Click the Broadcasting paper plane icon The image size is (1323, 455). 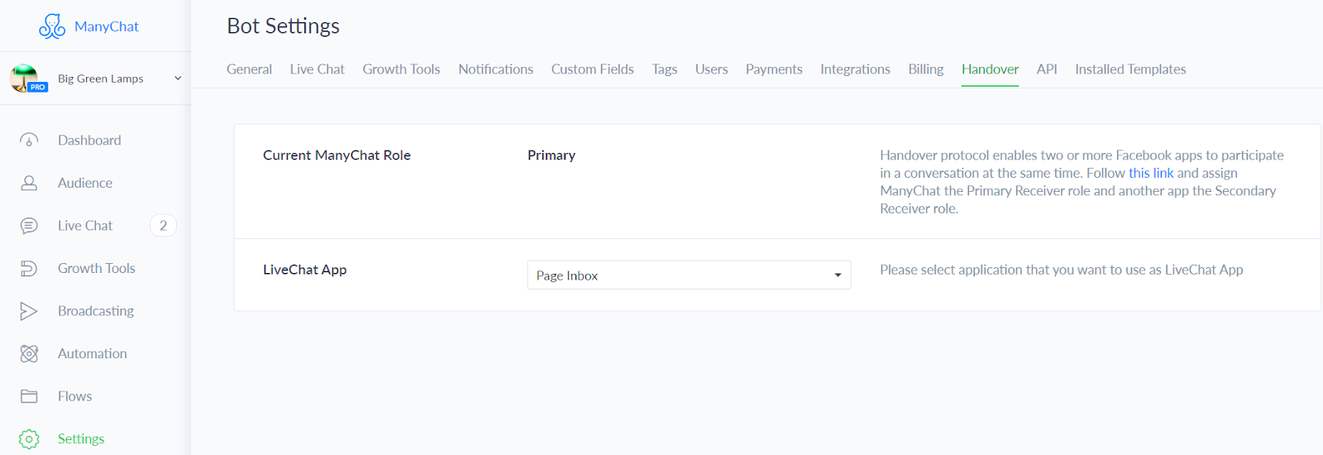29,311
